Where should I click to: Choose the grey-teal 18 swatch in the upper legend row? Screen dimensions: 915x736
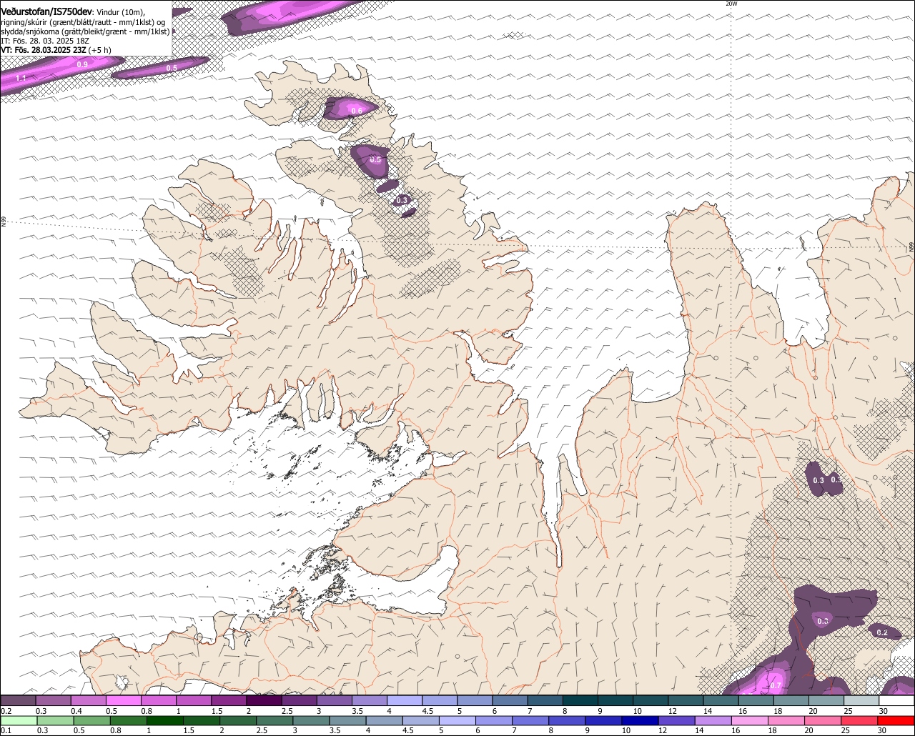tap(791, 700)
